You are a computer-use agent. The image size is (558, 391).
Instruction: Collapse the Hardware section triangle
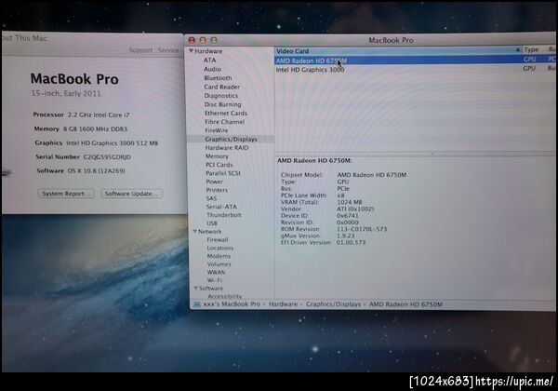click(191, 51)
